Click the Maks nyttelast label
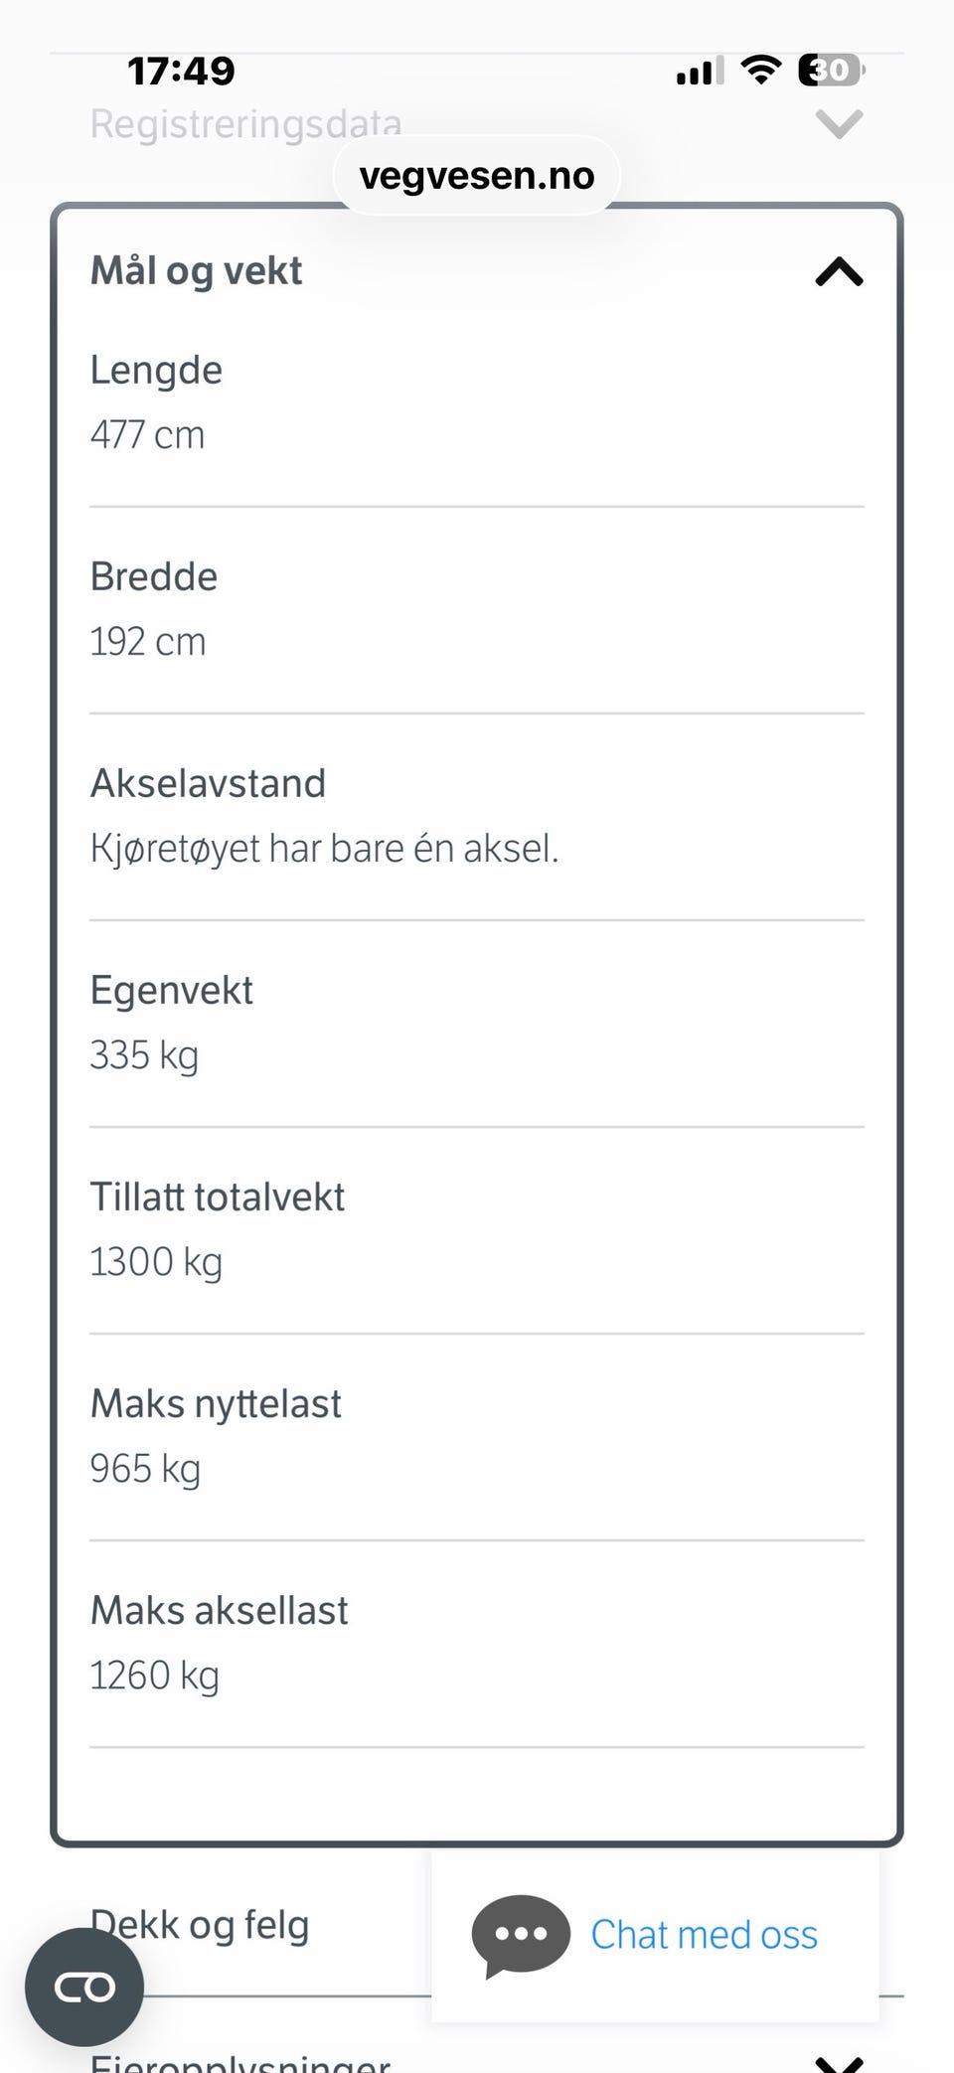The image size is (954, 2073). [x=216, y=1404]
